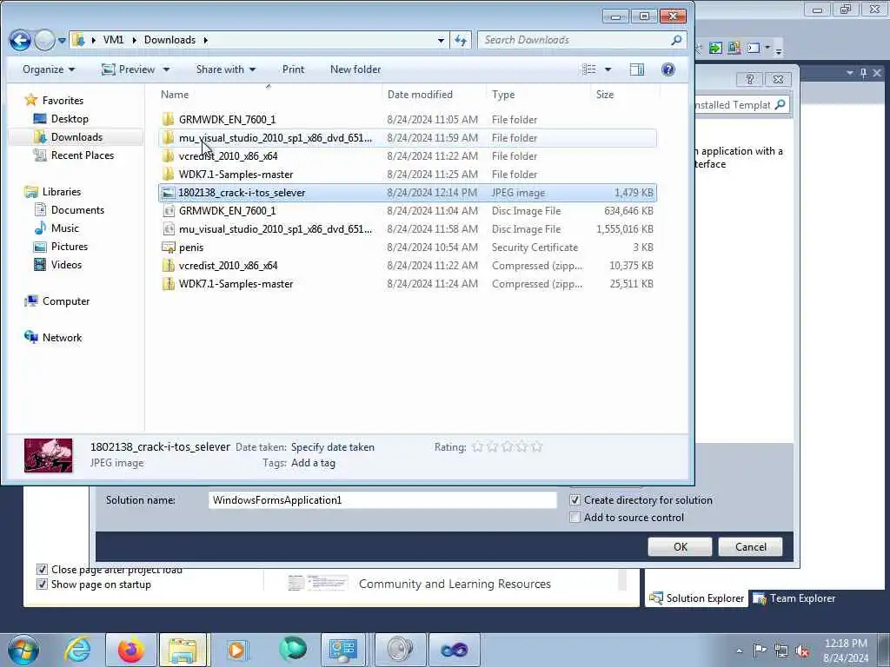Image resolution: width=890 pixels, height=667 pixels.
Task: Sort by the Name column header
Action: 175,95
